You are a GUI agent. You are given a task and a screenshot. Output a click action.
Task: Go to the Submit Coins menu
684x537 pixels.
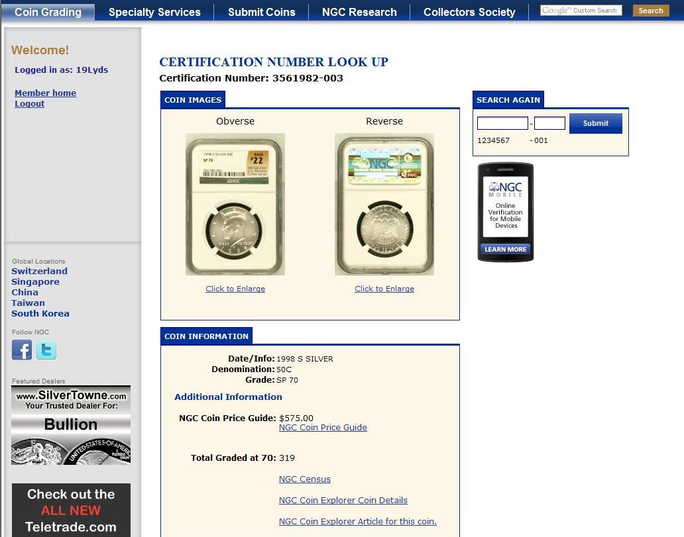point(262,12)
